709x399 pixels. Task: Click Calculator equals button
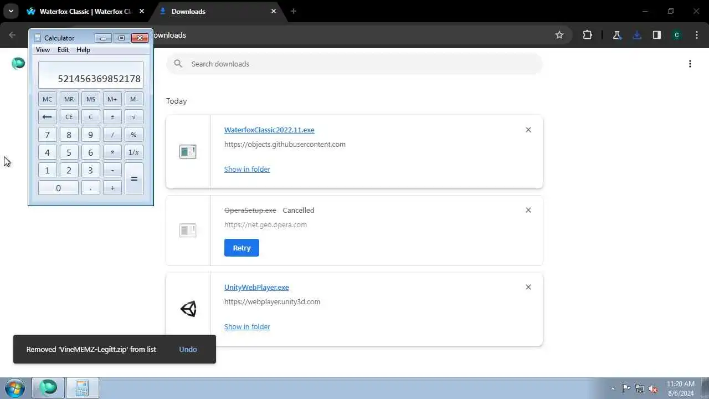(x=133, y=179)
